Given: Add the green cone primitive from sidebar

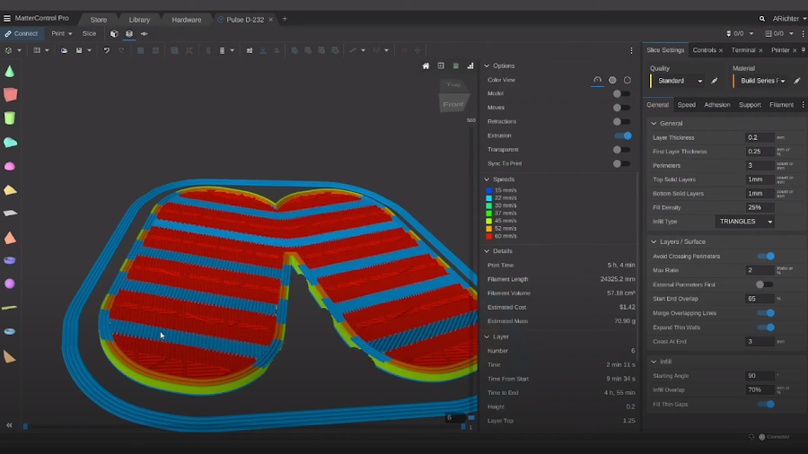Looking at the screenshot, I should pyautogui.click(x=9, y=71).
